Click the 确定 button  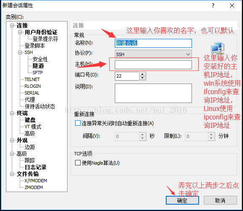click(182, 200)
